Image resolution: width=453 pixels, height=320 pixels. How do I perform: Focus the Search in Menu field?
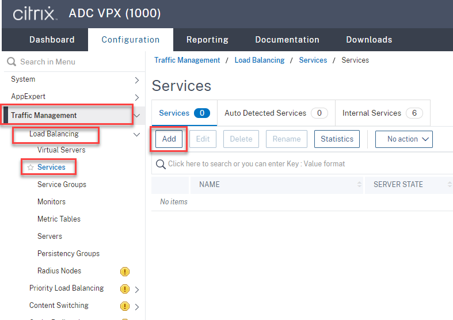(75, 62)
